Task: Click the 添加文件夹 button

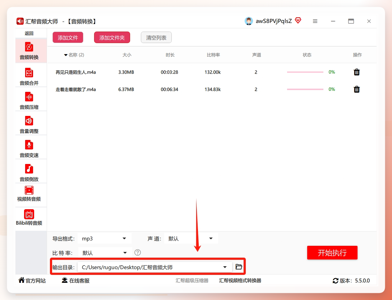Action: point(112,38)
